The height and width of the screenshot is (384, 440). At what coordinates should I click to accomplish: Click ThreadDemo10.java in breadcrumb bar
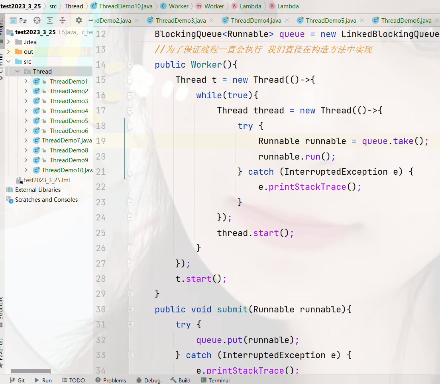tap(126, 6)
